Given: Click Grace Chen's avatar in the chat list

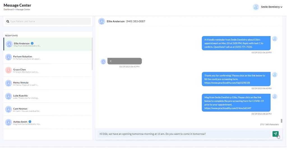Looking at the screenshot, I should pyautogui.click(x=8, y=71).
